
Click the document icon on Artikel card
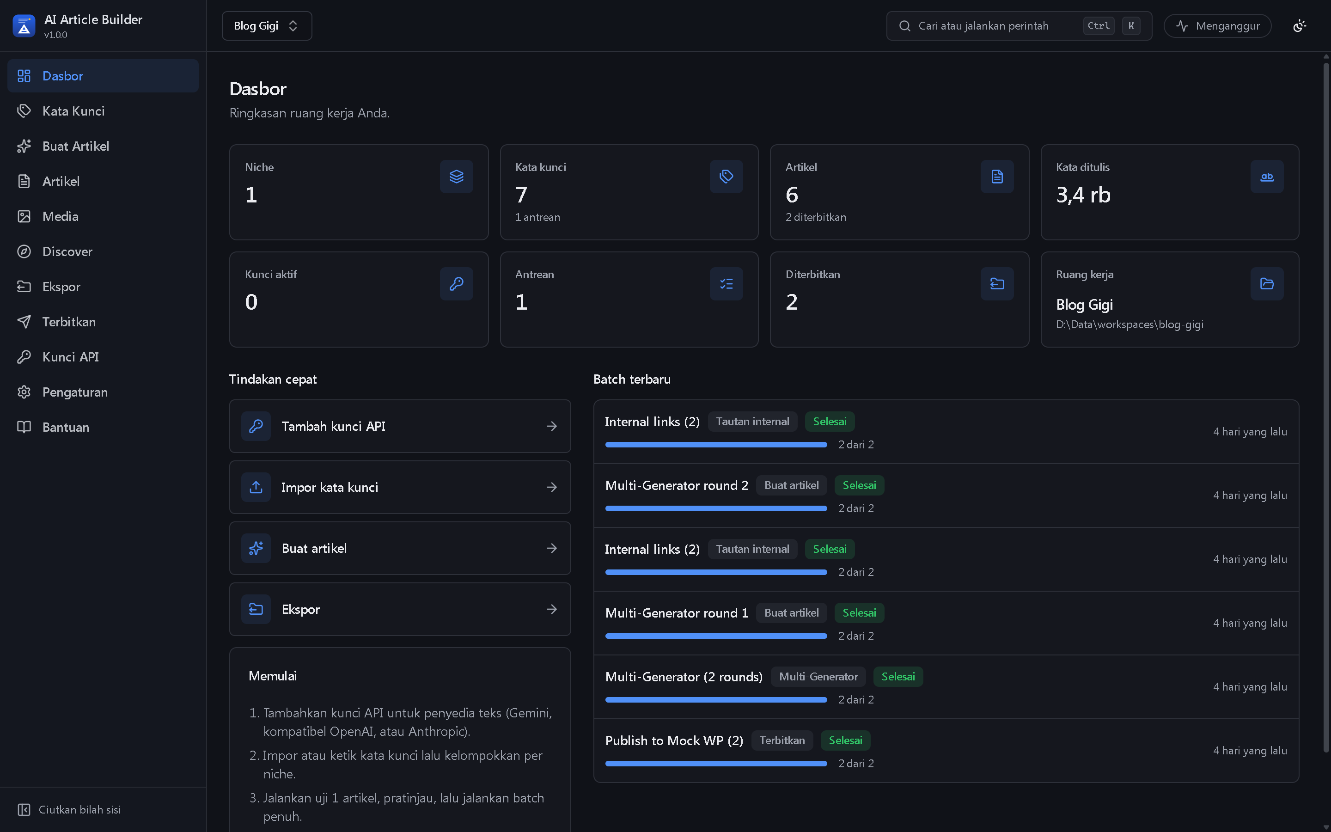point(996,177)
